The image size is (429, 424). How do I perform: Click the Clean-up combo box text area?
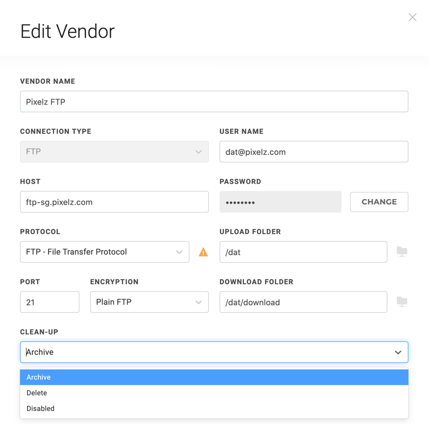coord(205,352)
